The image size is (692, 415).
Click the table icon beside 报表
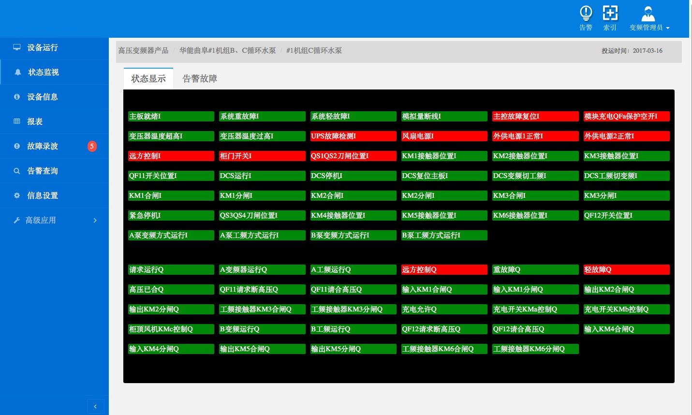point(17,121)
